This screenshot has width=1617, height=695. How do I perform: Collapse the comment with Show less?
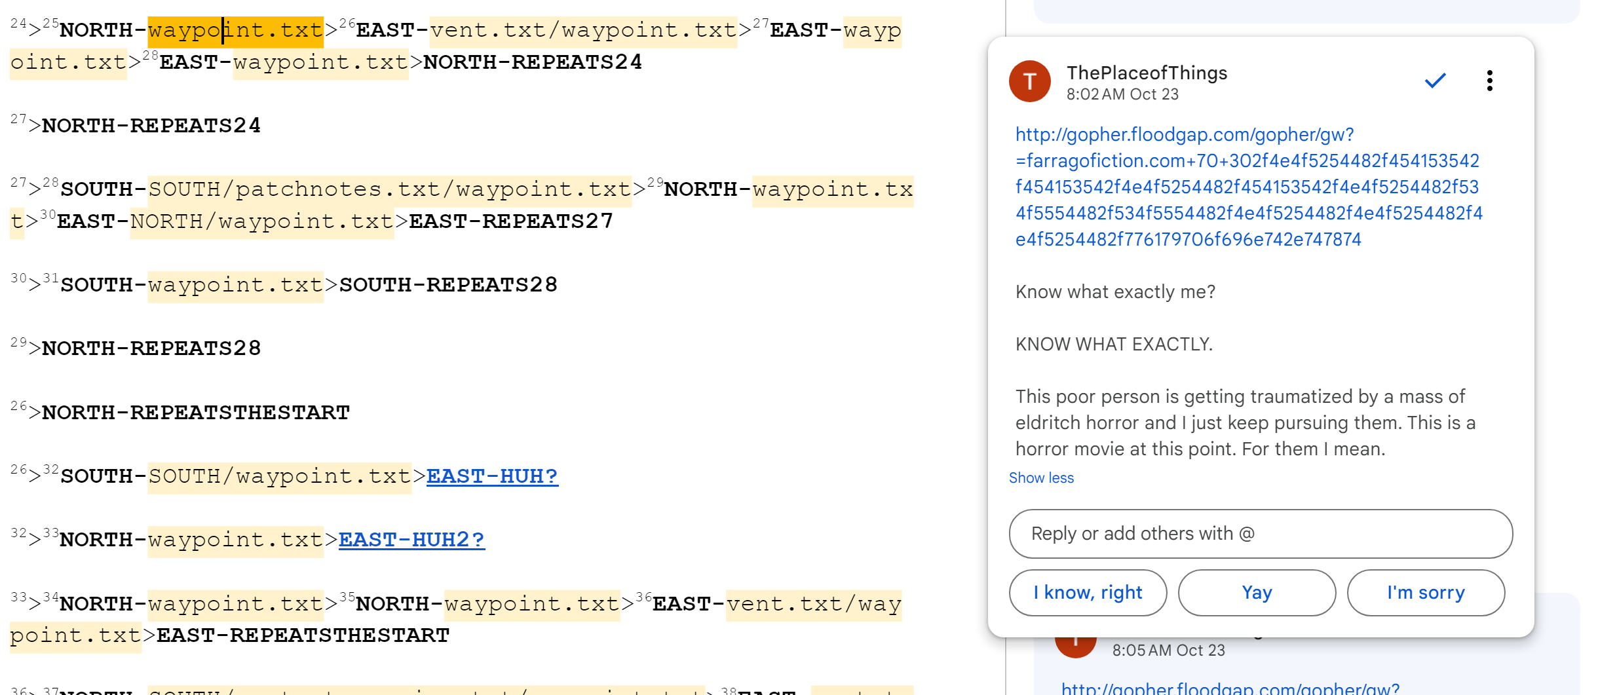coord(1040,478)
